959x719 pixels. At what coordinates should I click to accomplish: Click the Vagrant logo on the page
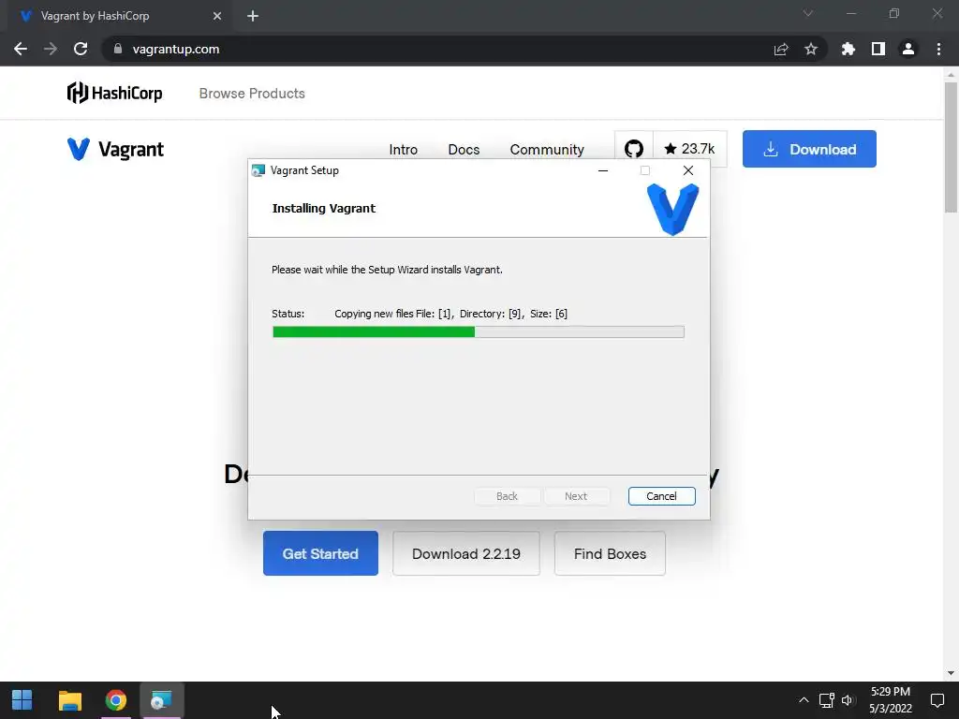(115, 149)
